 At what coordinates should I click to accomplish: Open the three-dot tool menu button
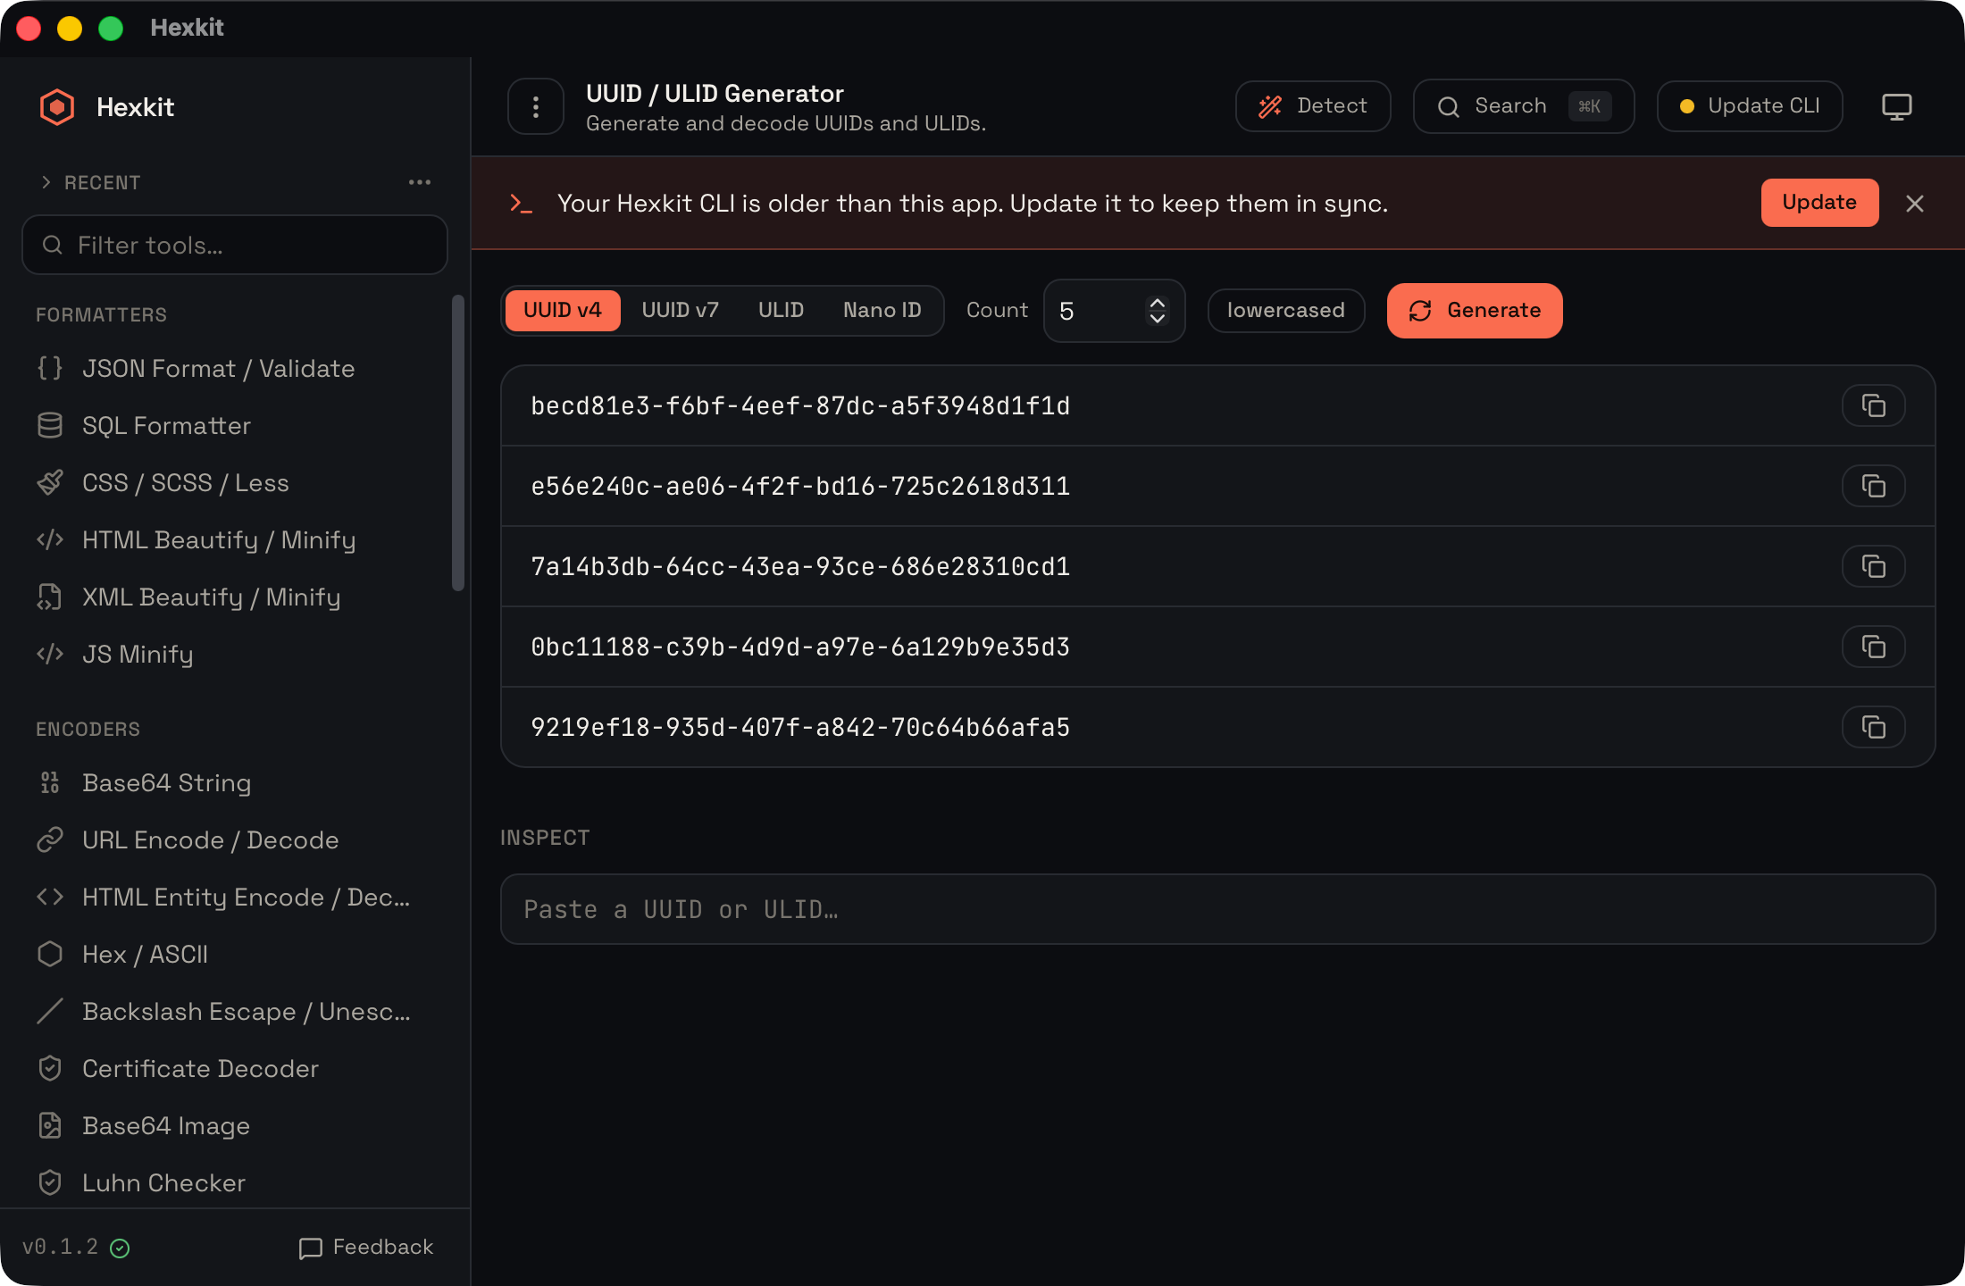click(536, 107)
